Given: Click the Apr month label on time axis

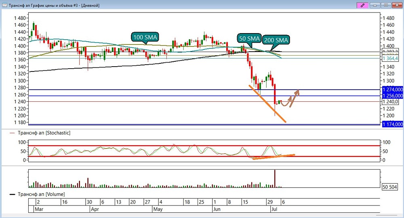Looking at the screenshot, I should click(x=95, y=209).
